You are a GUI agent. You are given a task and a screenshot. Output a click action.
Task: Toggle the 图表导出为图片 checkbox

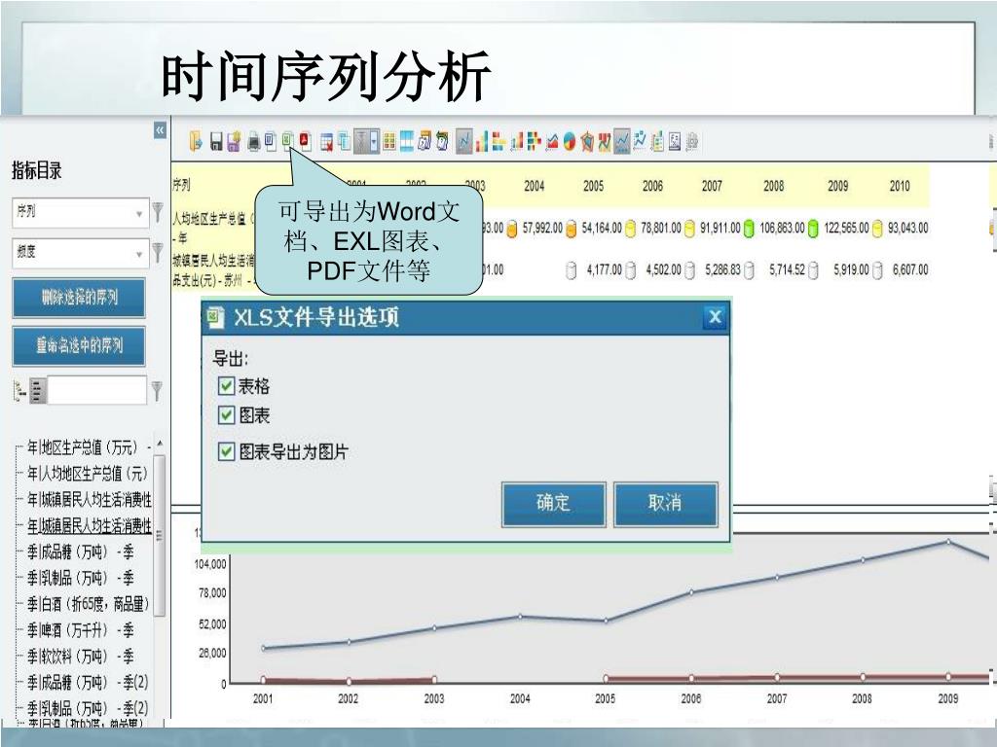point(226,452)
